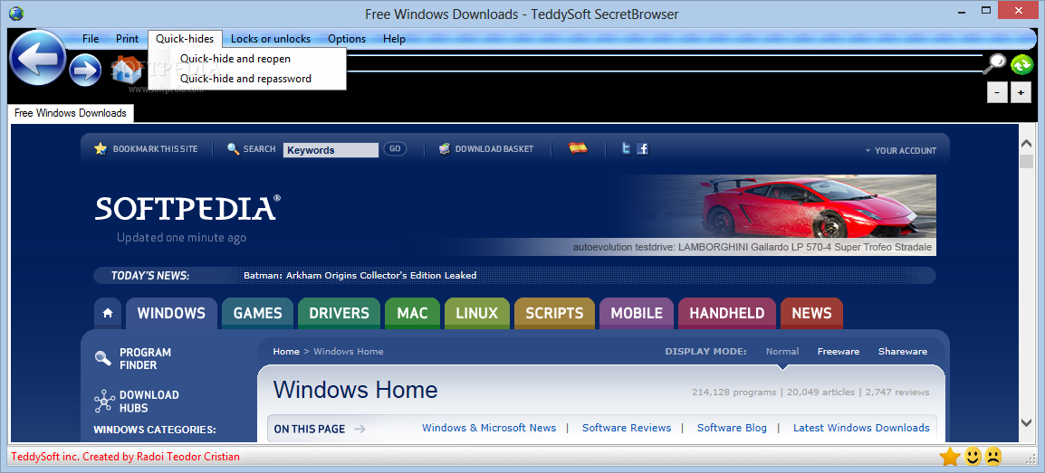Click the Download Basket text link
The image size is (1045, 473).
pos(494,149)
